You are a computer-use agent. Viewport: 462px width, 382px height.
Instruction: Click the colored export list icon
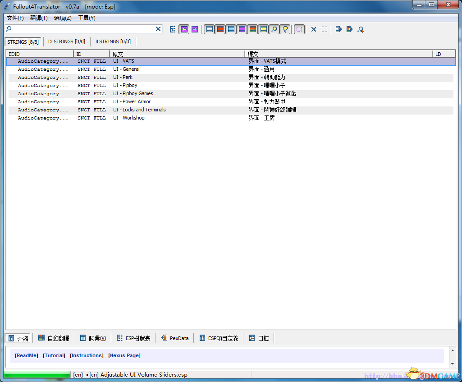[350, 29]
